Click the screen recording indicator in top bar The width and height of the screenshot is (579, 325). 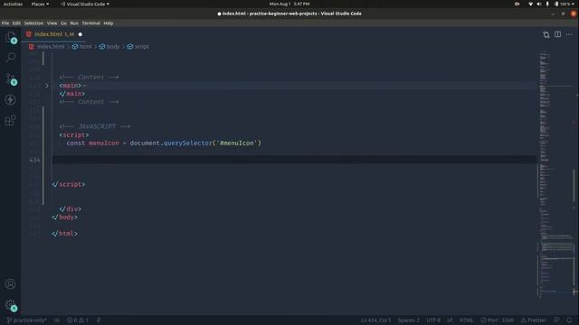point(517,4)
